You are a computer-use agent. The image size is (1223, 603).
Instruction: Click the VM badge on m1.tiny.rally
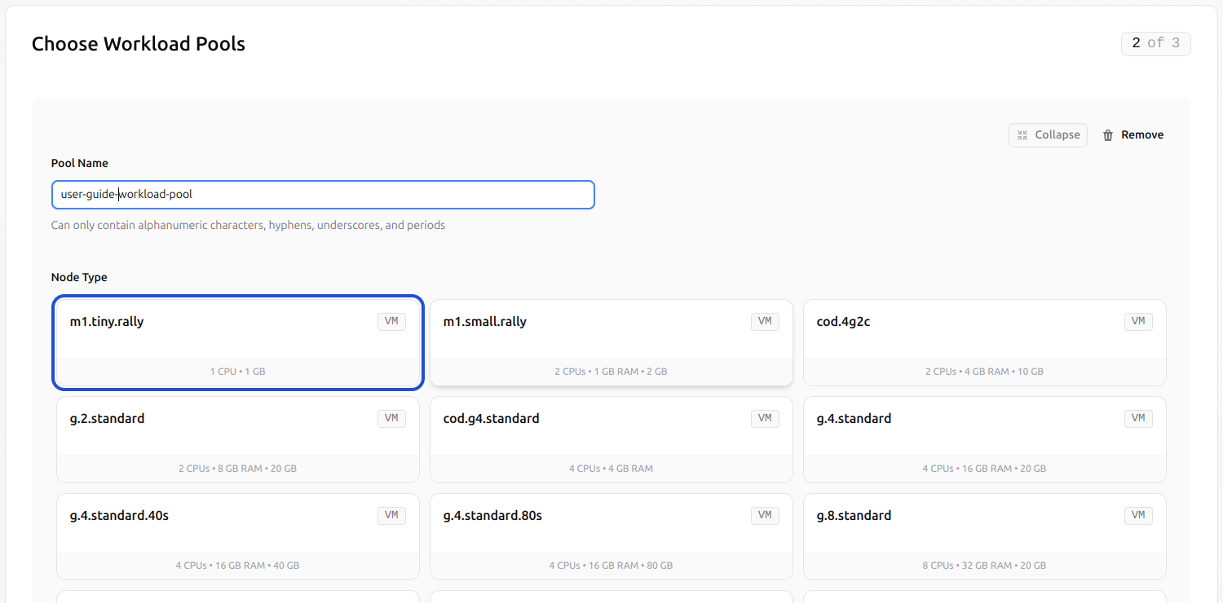coord(391,321)
